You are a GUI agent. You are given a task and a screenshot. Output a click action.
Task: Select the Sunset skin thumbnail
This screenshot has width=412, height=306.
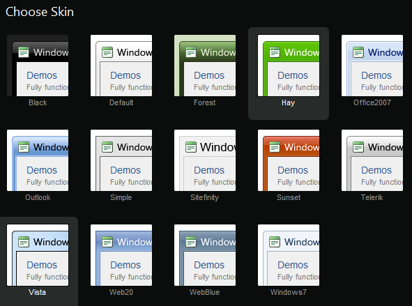289,160
